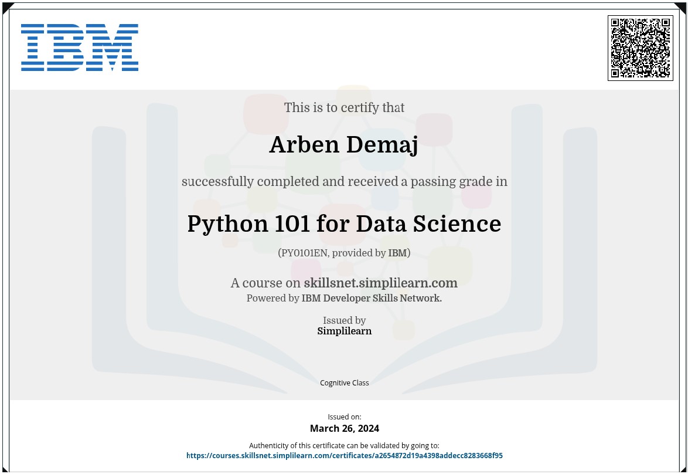The width and height of the screenshot is (688, 474).
Task: Click the IBM logo
Action: 79,48
